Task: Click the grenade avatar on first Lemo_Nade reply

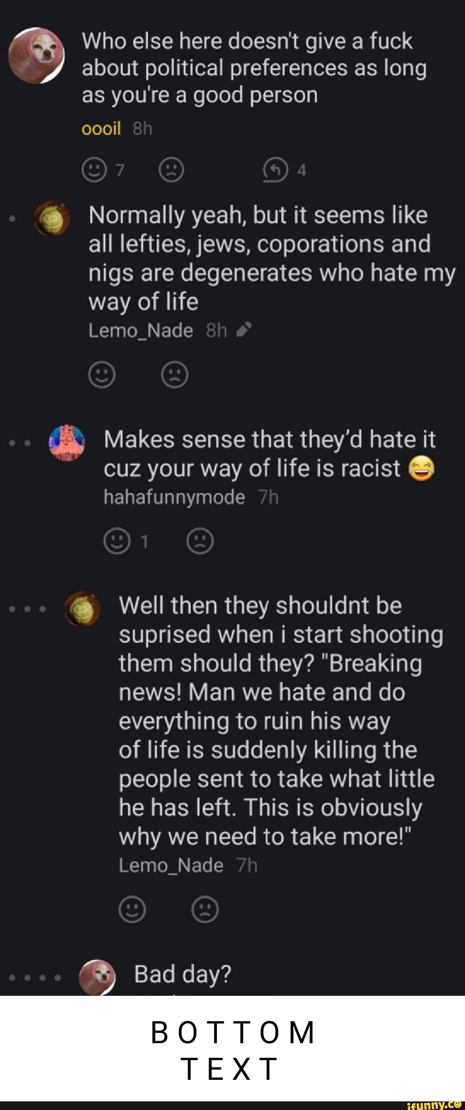Action: 52,218
